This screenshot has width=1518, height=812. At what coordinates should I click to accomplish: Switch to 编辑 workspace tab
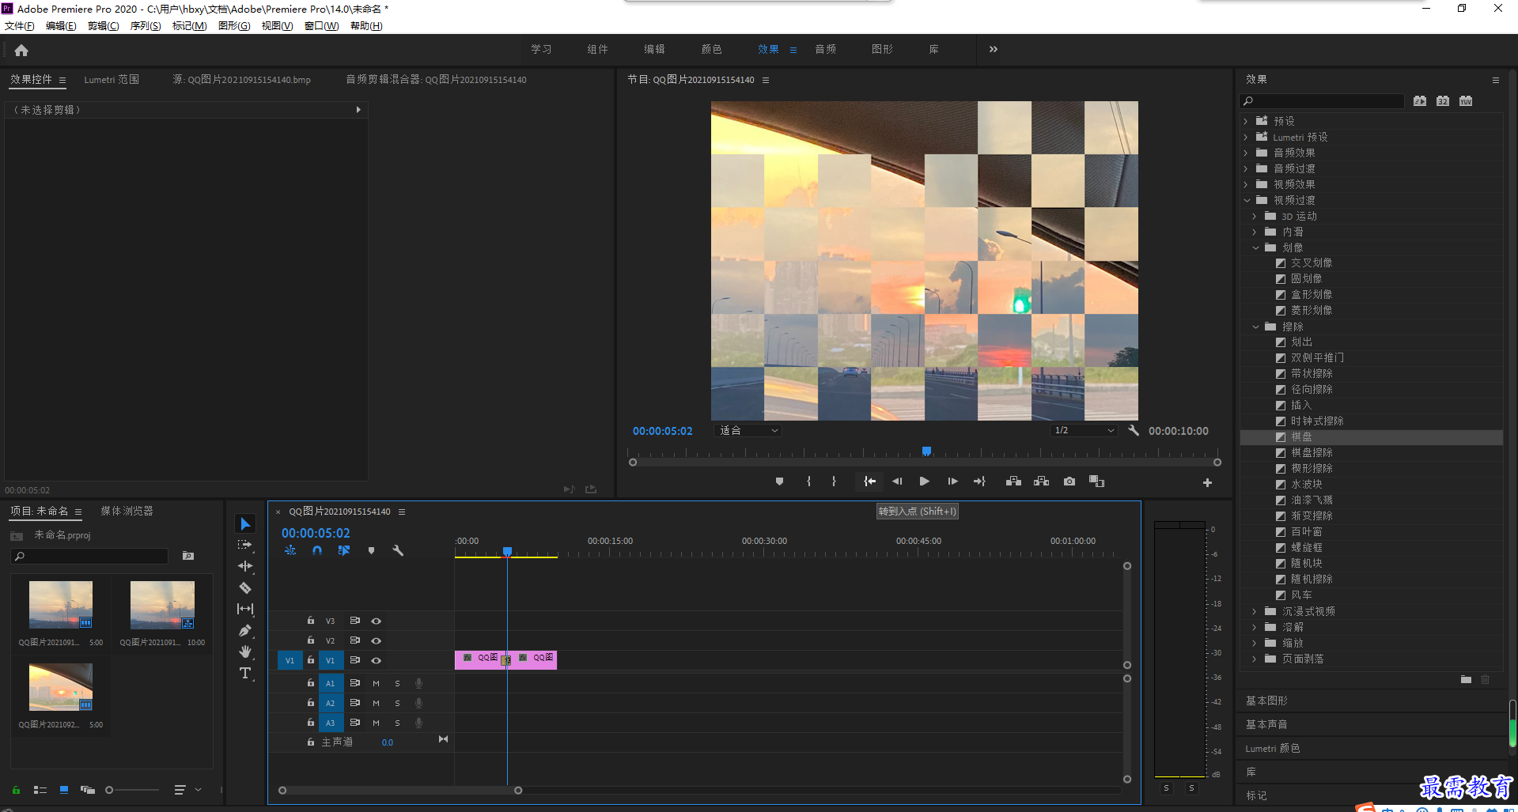(x=654, y=49)
